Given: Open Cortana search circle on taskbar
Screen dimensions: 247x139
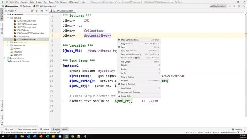Looking at the screenshot, I should 9,136.
